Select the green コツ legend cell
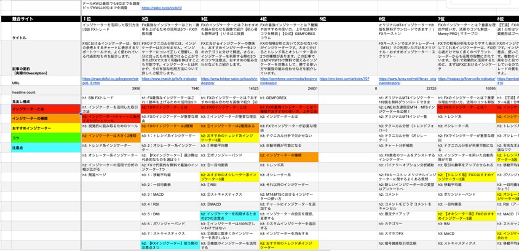Image resolution: width=519 pixels, height=251 pixels. 41,138
